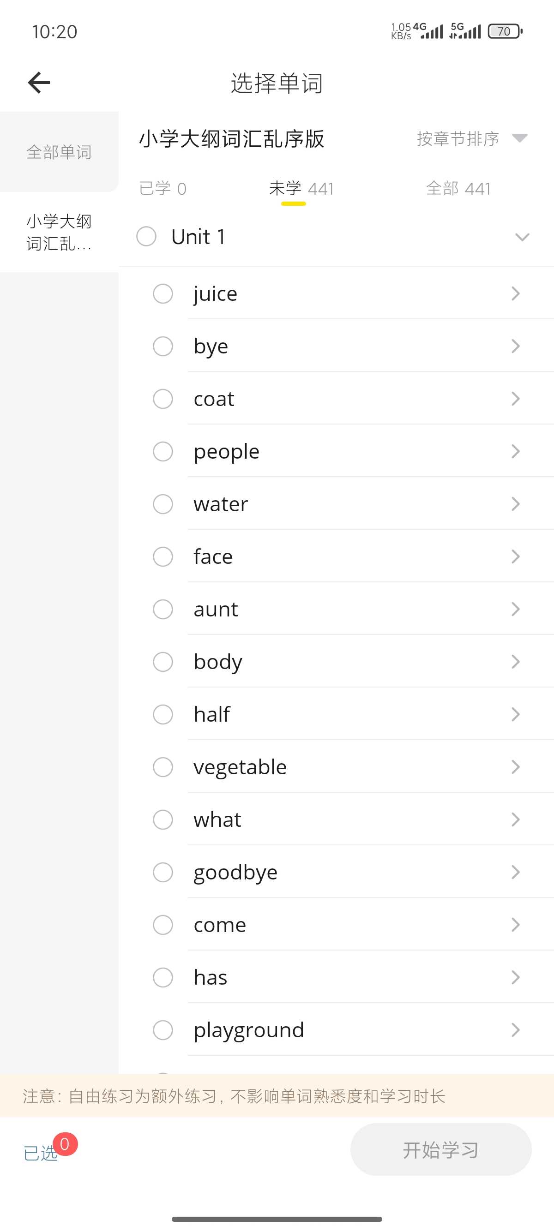Open details arrow for playground
554x1232 pixels.
coord(515,1030)
